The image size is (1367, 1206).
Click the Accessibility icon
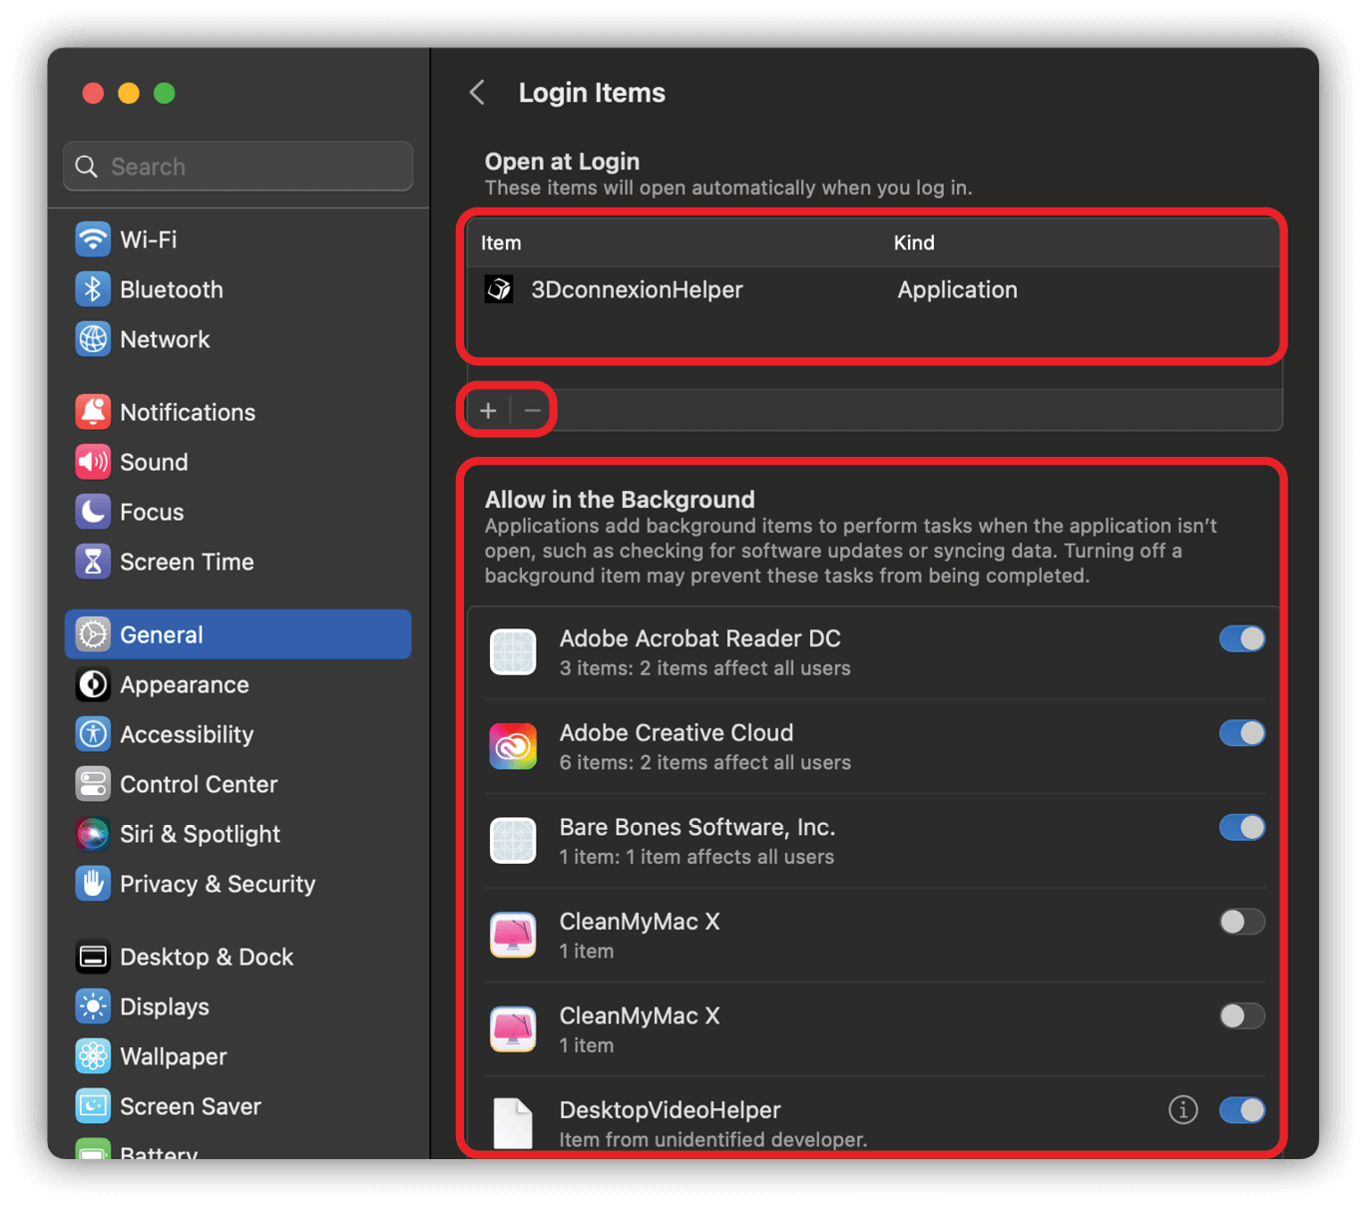tap(93, 734)
